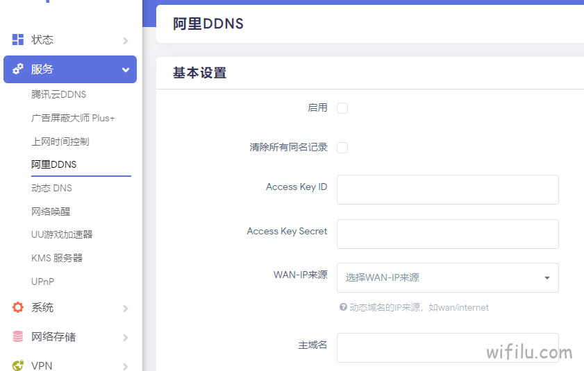Viewport: 584px width, 371px height.
Task: Focus the Access Key ID field
Action: (x=448, y=189)
